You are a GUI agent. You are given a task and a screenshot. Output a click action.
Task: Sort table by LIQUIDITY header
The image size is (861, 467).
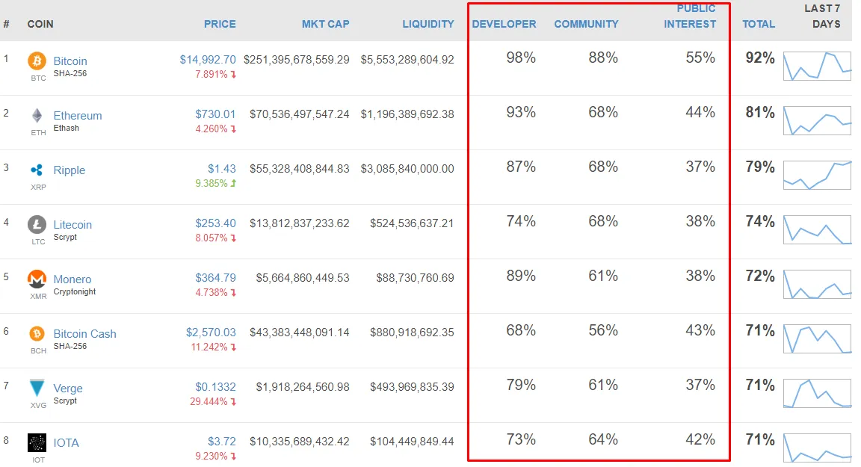tap(428, 24)
